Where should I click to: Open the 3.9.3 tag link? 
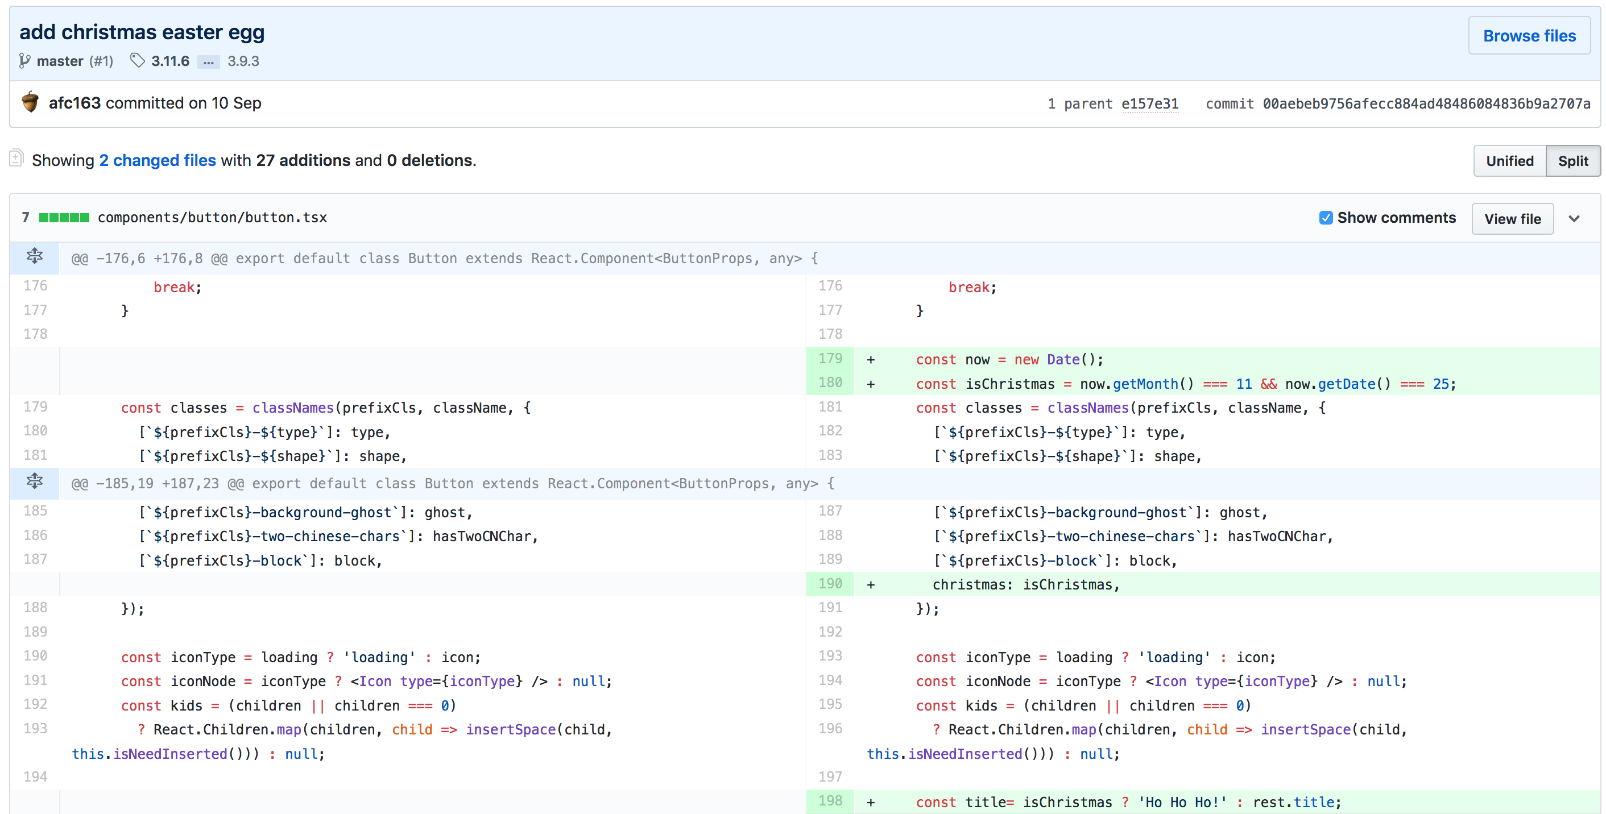tap(243, 61)
